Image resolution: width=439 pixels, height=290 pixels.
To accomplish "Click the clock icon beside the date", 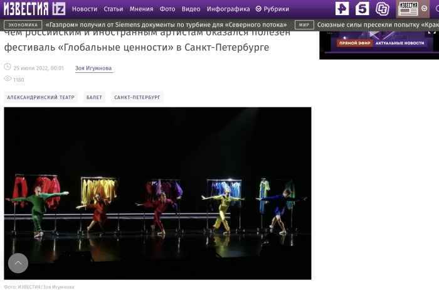I will pyautogui.click(x=8, y=67).
